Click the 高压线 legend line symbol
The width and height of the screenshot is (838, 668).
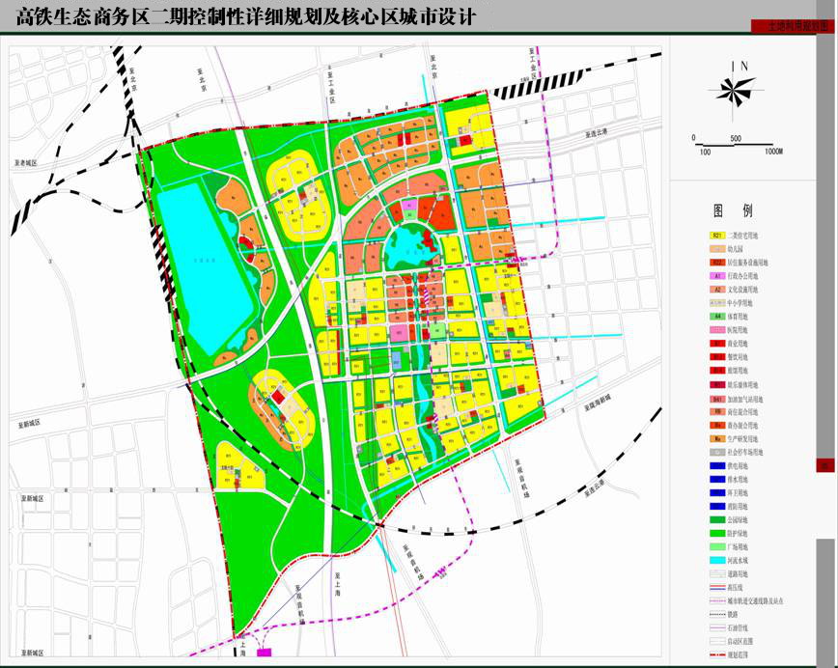point(718,586)
